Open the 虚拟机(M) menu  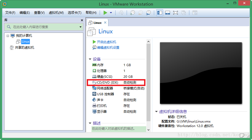56,12
